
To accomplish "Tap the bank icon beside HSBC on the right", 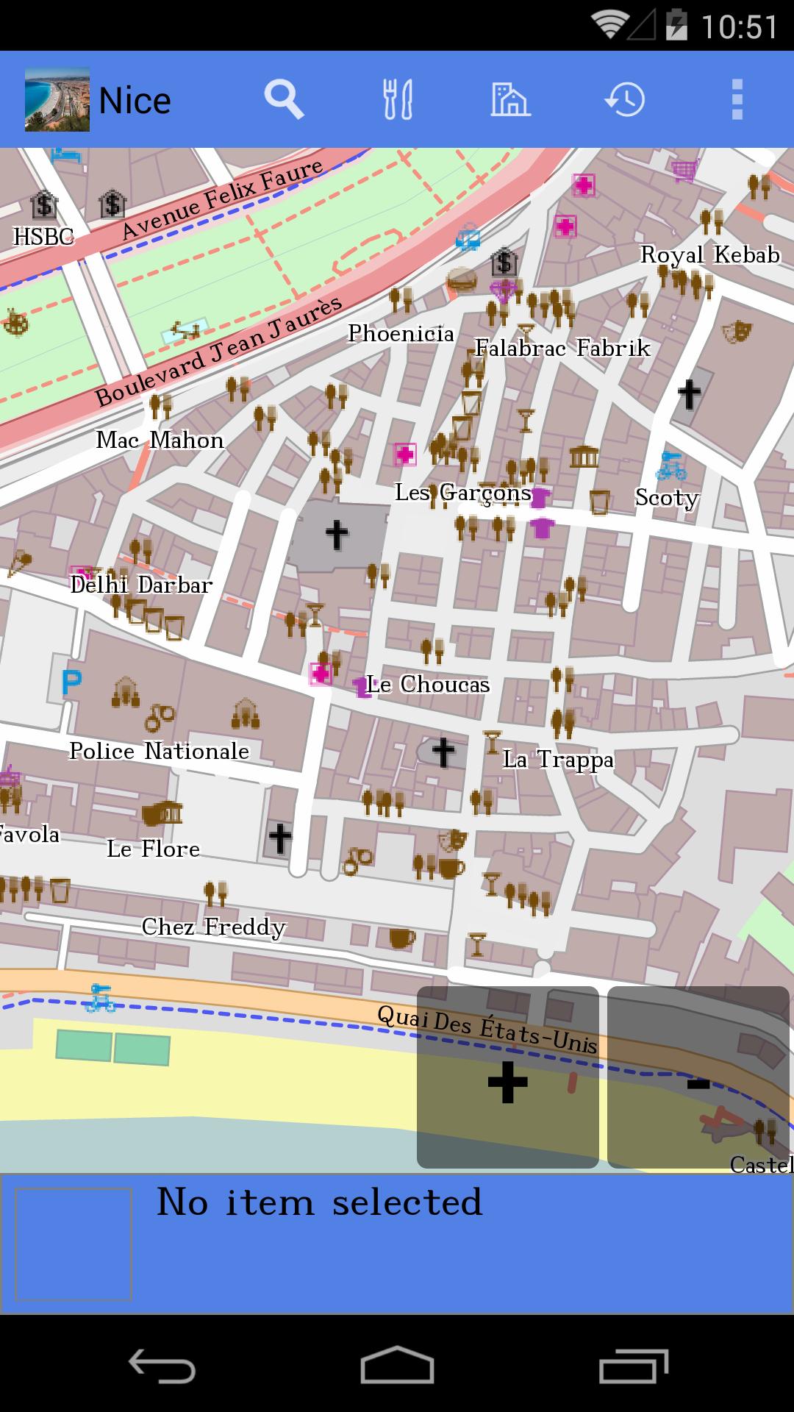I will click(112, 204).
